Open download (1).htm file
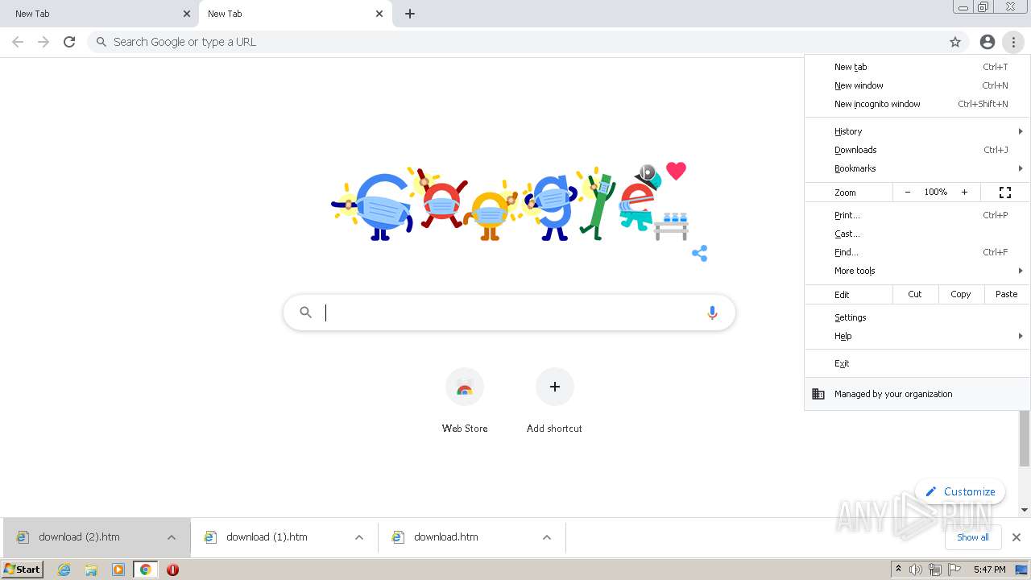 coord(267,537)
